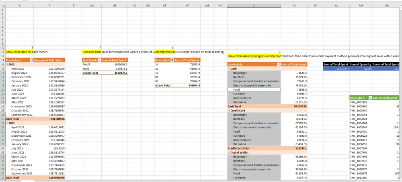
Task: Select the value 70722.4 for customer 08
Action: (187, 77)
